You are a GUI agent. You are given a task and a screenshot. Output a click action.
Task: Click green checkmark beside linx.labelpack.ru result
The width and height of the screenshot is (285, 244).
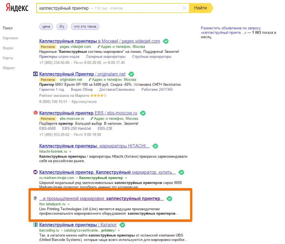click(x=169, y=199)
